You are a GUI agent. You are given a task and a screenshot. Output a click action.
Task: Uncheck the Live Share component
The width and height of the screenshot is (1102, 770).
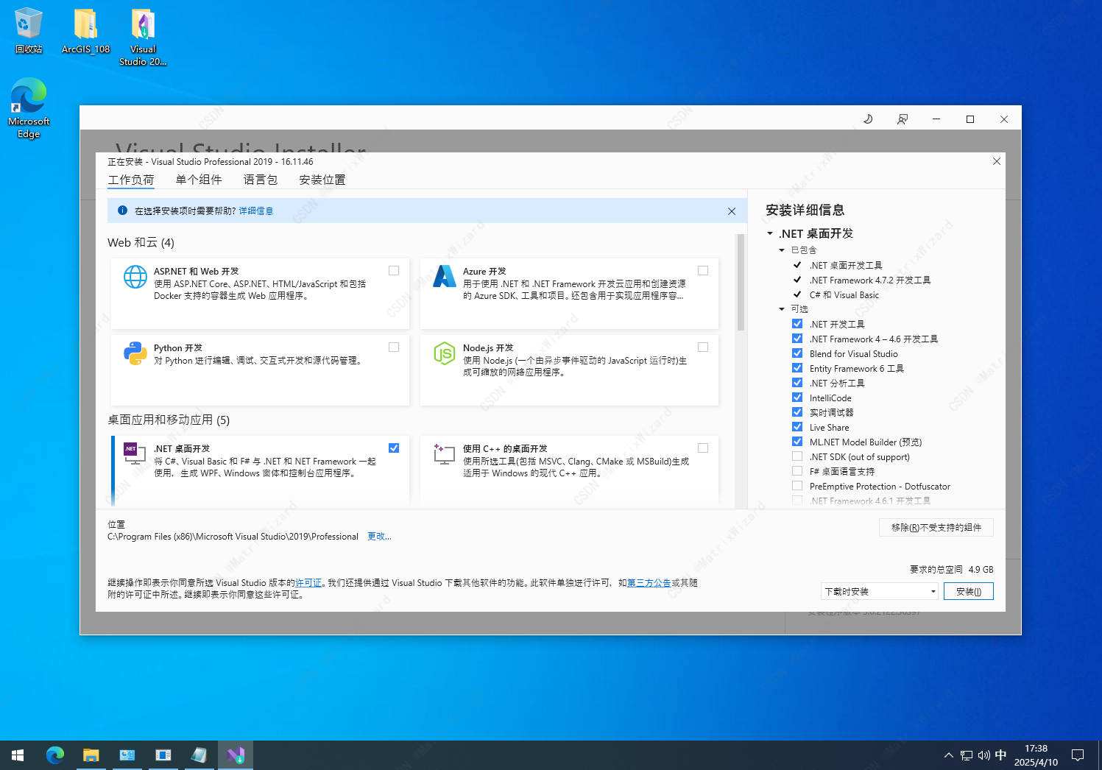(797, 427)
